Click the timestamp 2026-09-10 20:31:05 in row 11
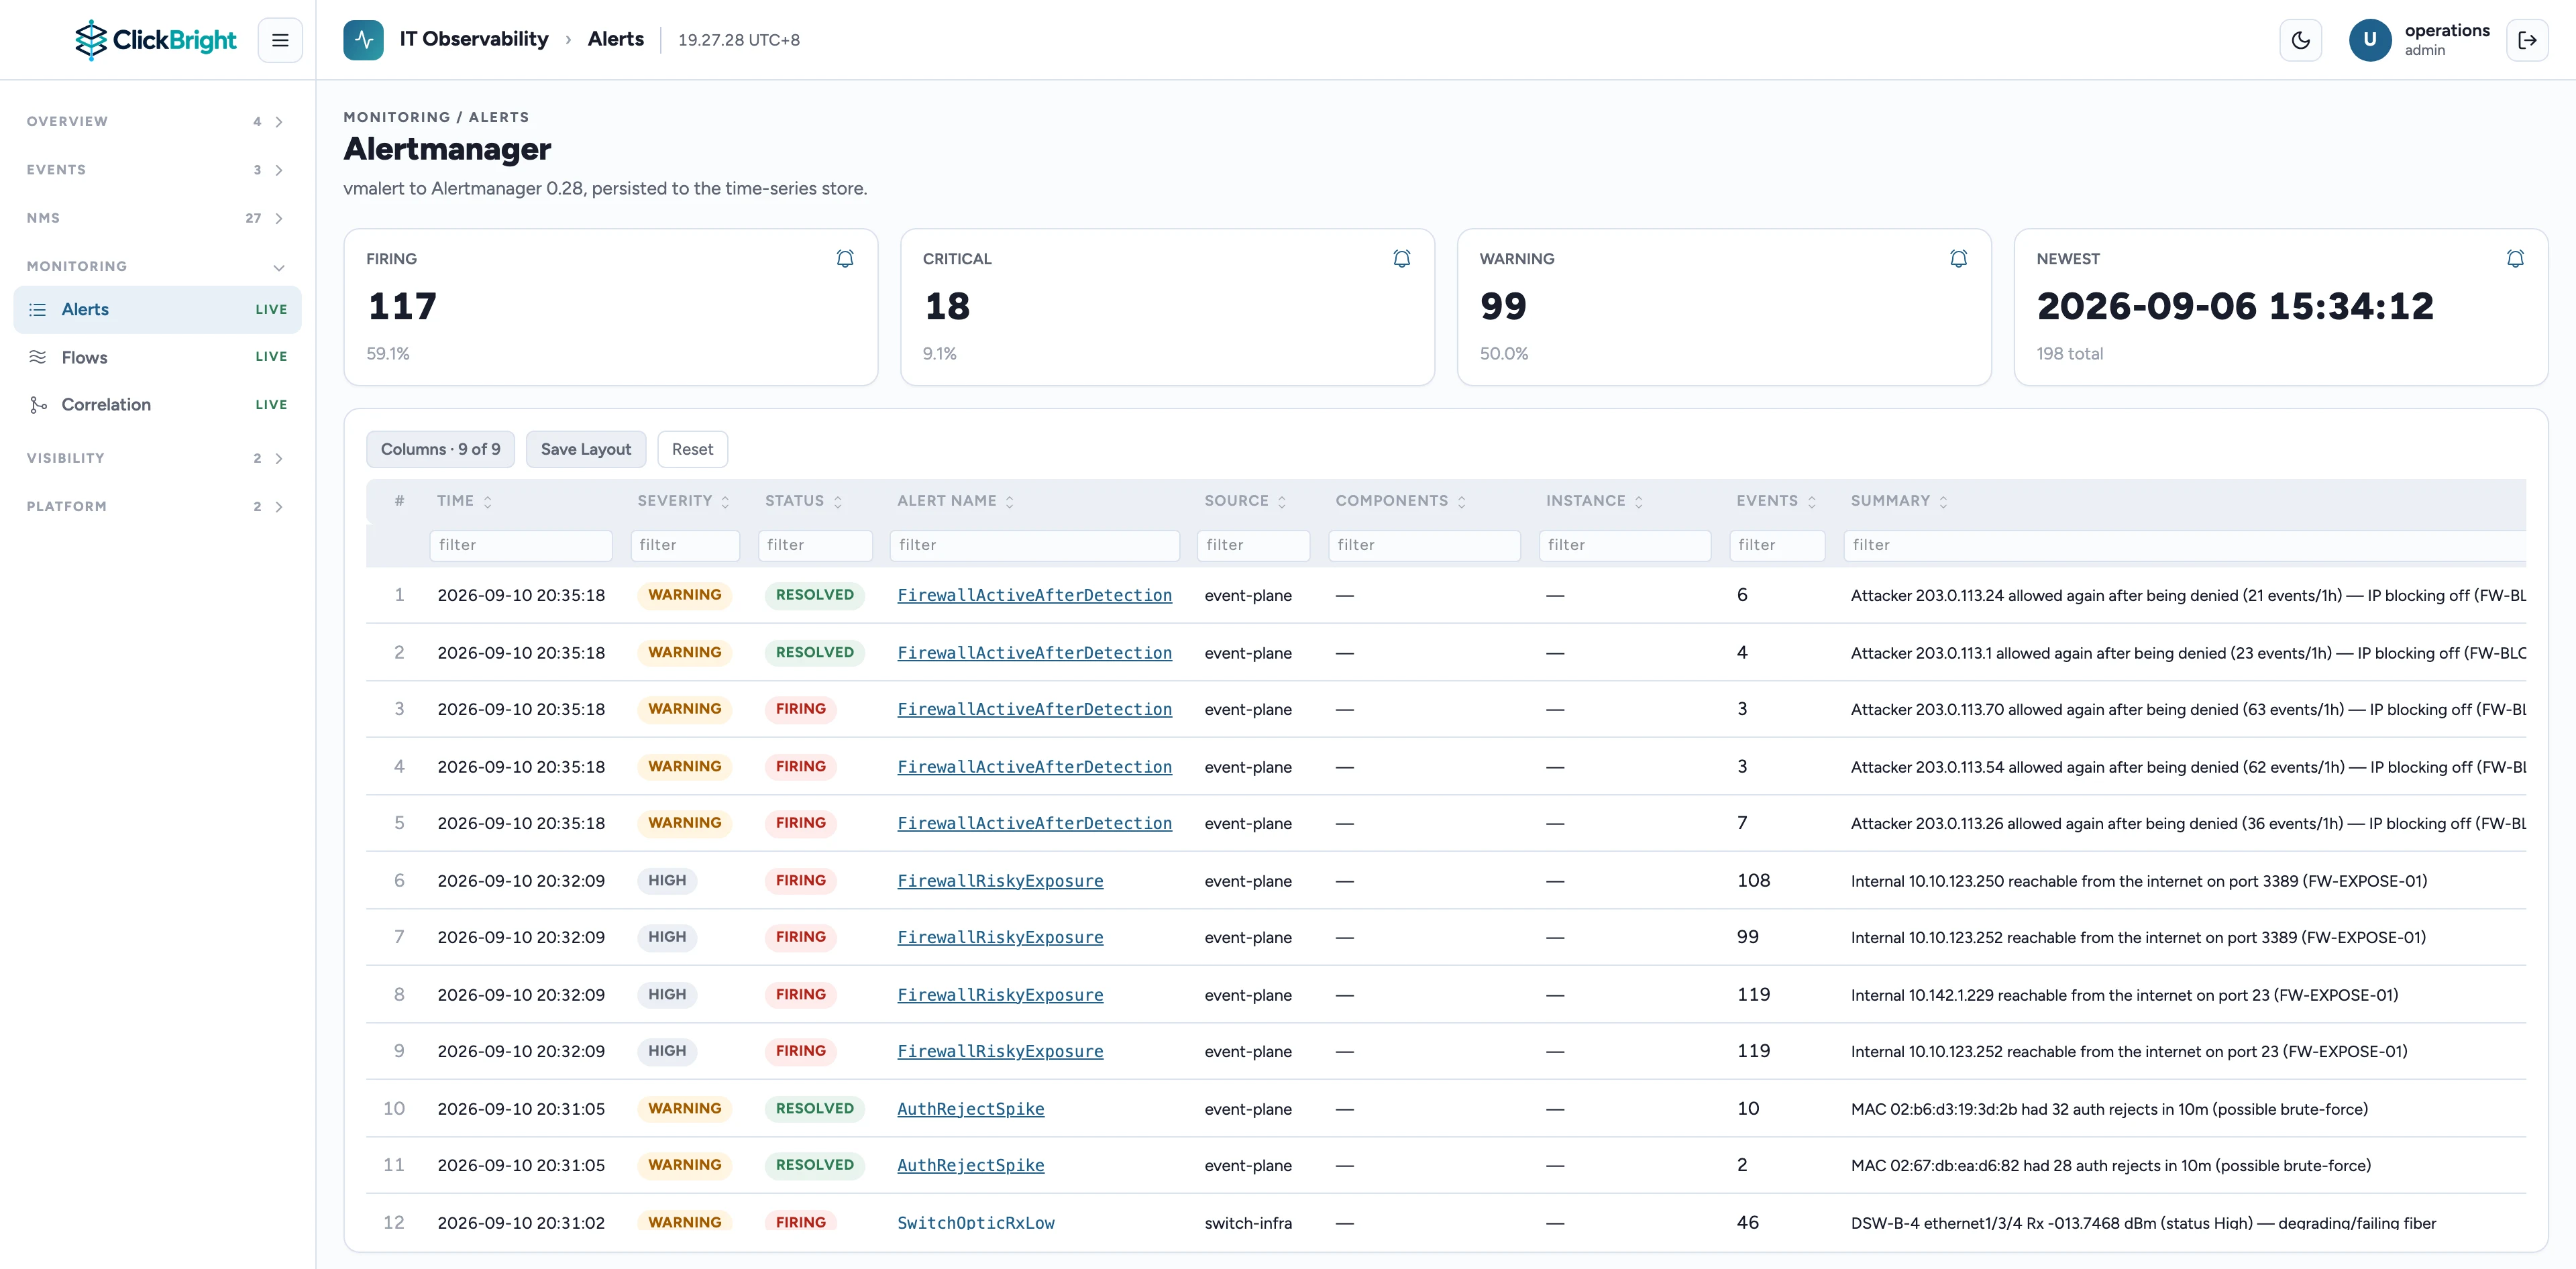Image resolution: width=2576 pixels, height=1269 pixels. pos(521,1165)
